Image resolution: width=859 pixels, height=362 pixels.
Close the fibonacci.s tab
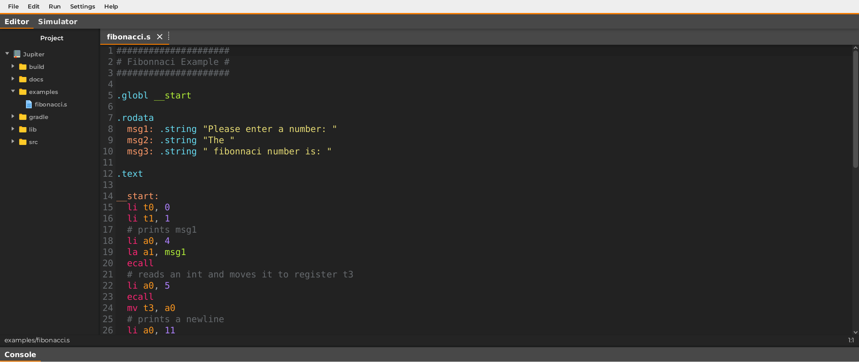click(160, 37)
